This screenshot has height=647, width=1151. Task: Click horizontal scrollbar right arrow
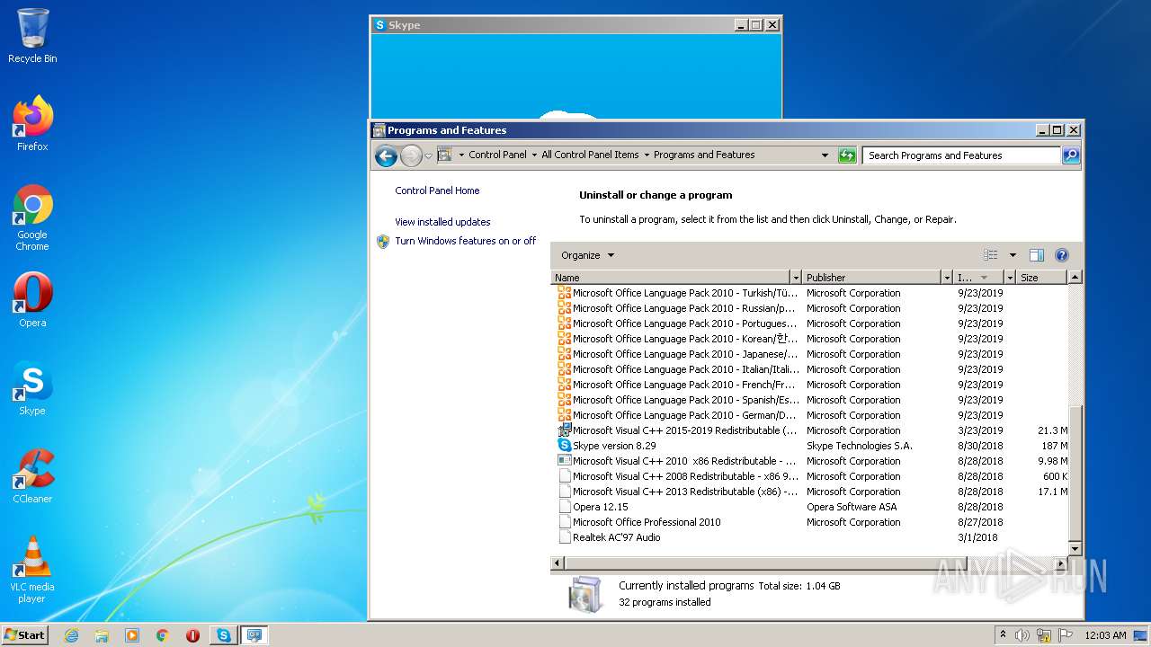point(1060,563)
